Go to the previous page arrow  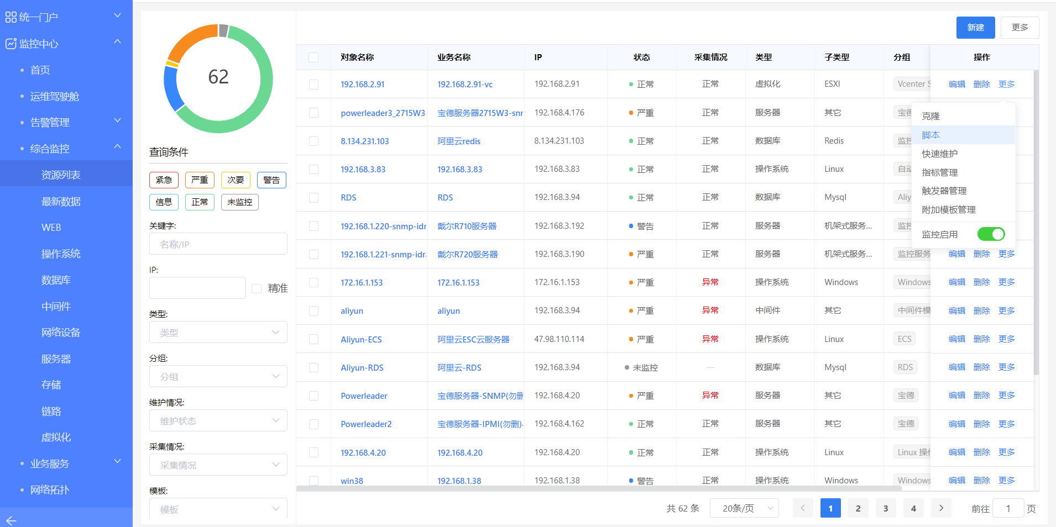[x=803, y=508]
